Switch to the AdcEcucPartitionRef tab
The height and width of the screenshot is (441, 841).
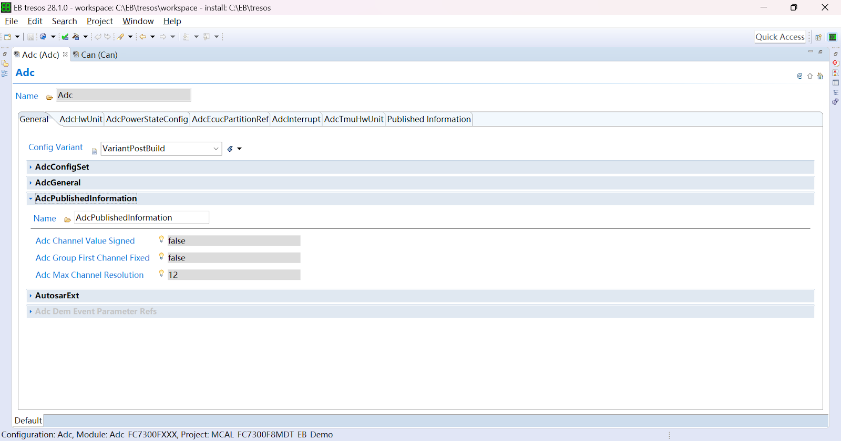pyautogui.click(x=230, y=119)
